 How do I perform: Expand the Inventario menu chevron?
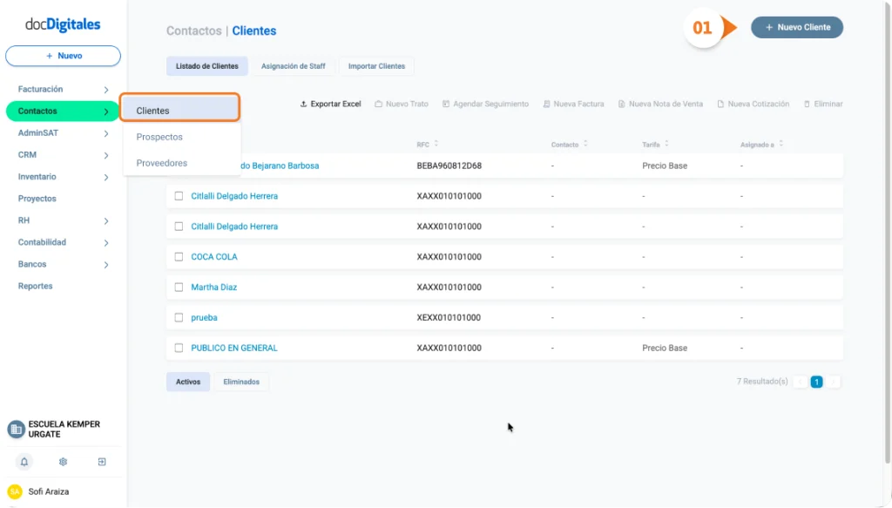pyautogui.click(x=105, y=178)
